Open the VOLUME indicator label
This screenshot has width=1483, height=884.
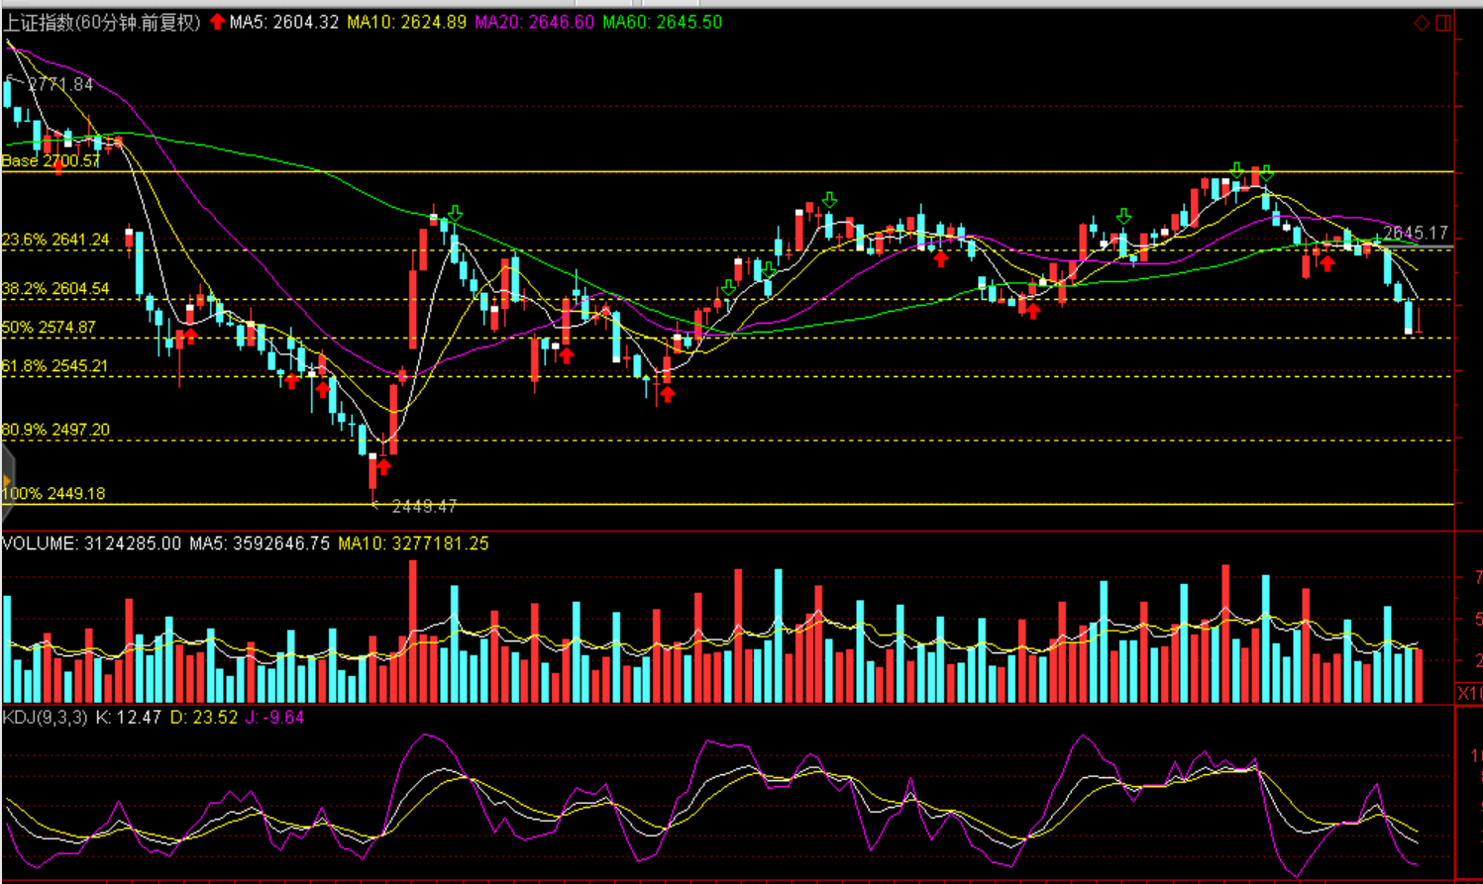92,543
